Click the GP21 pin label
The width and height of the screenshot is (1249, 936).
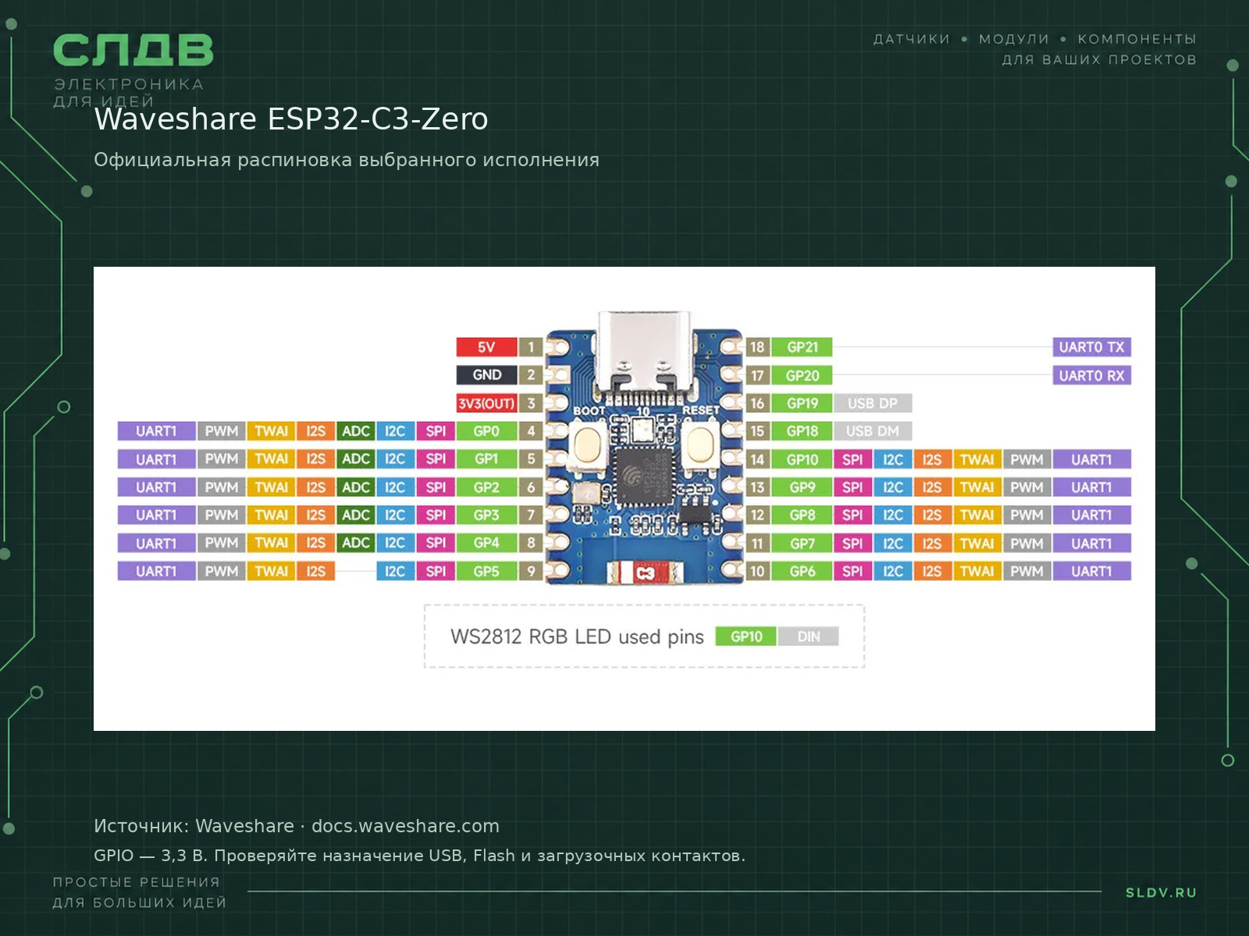click(802, 347)
